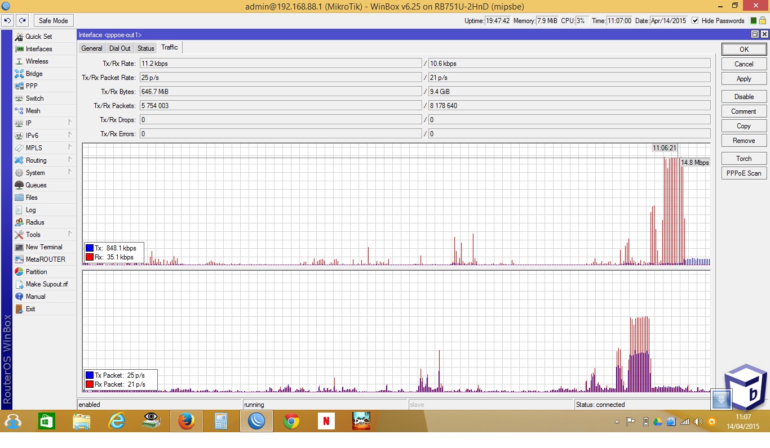Switch to the General tab

(92, 48)
